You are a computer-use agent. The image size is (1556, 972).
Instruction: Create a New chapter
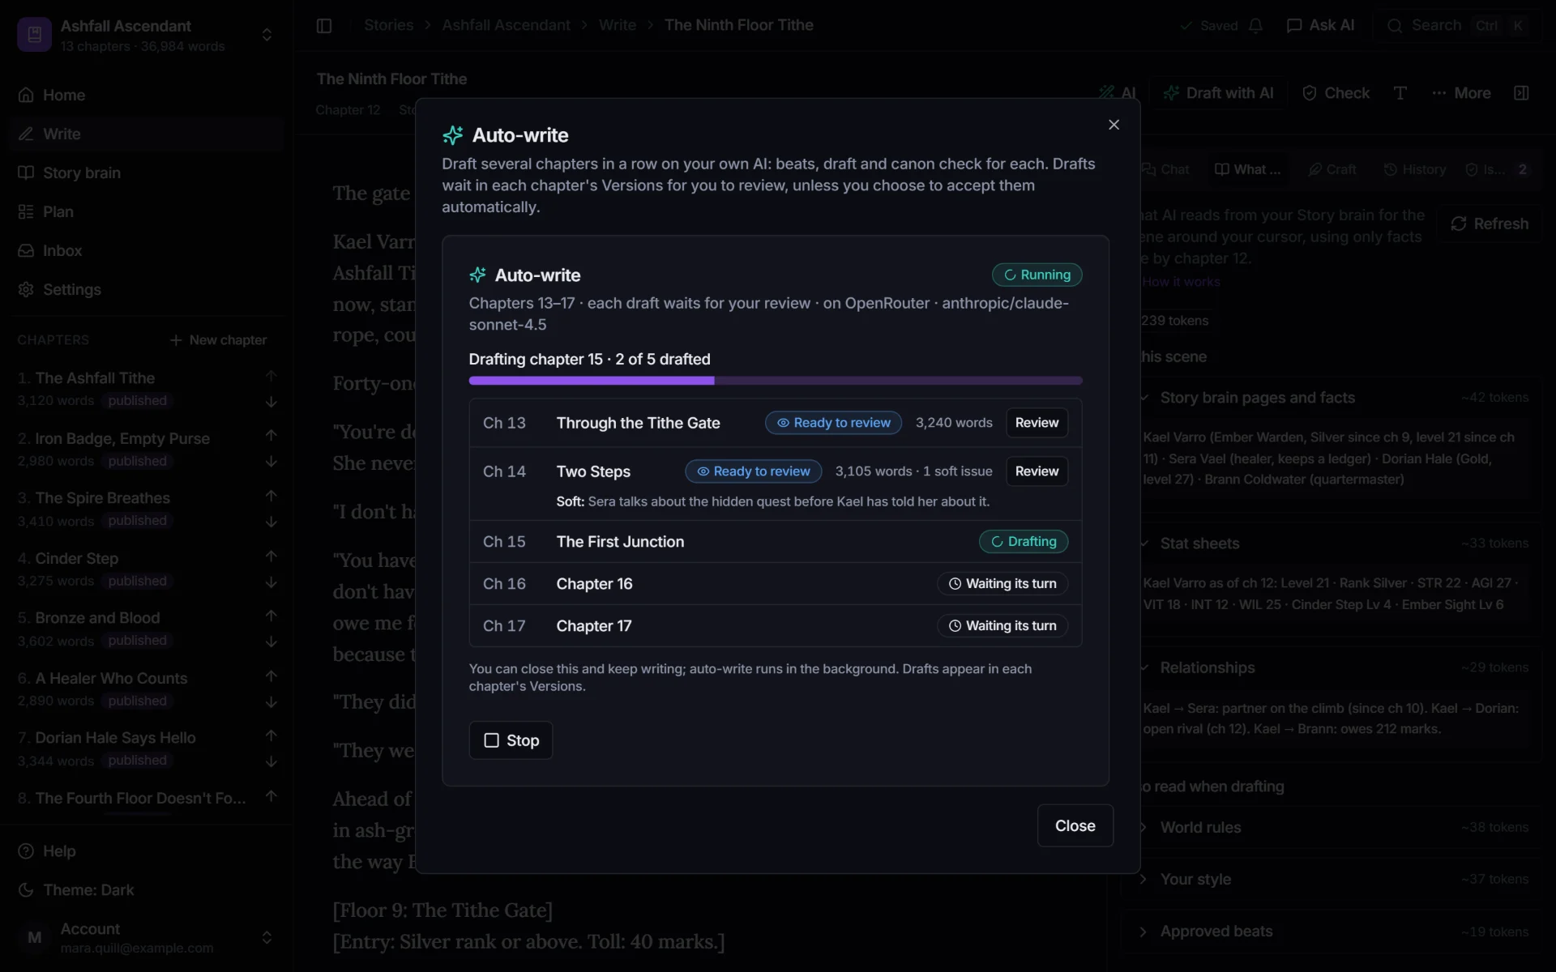point(218,340)
